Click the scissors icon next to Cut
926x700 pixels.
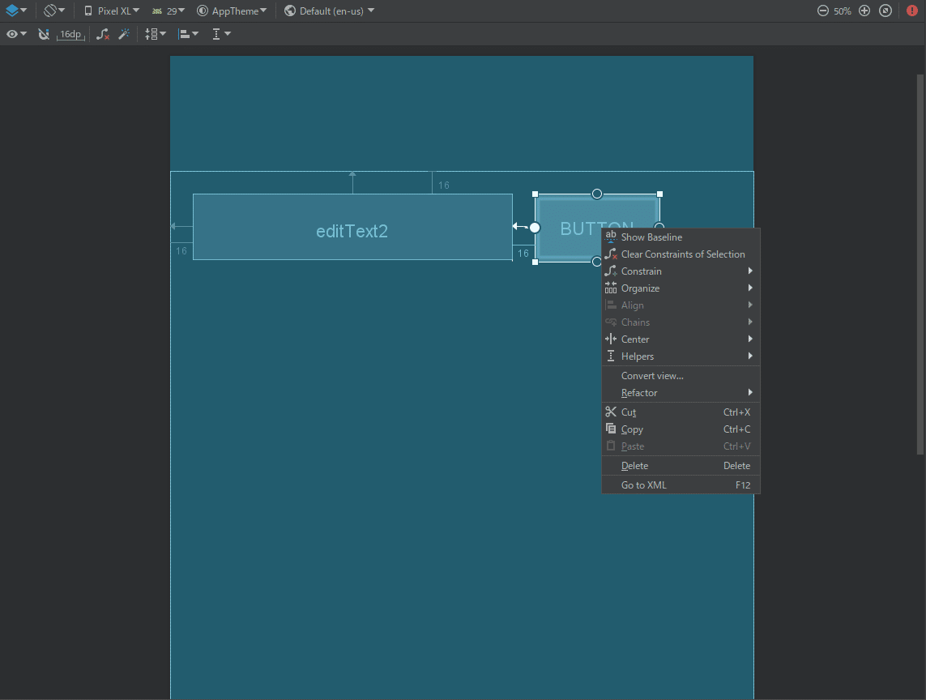click(611, 412)
